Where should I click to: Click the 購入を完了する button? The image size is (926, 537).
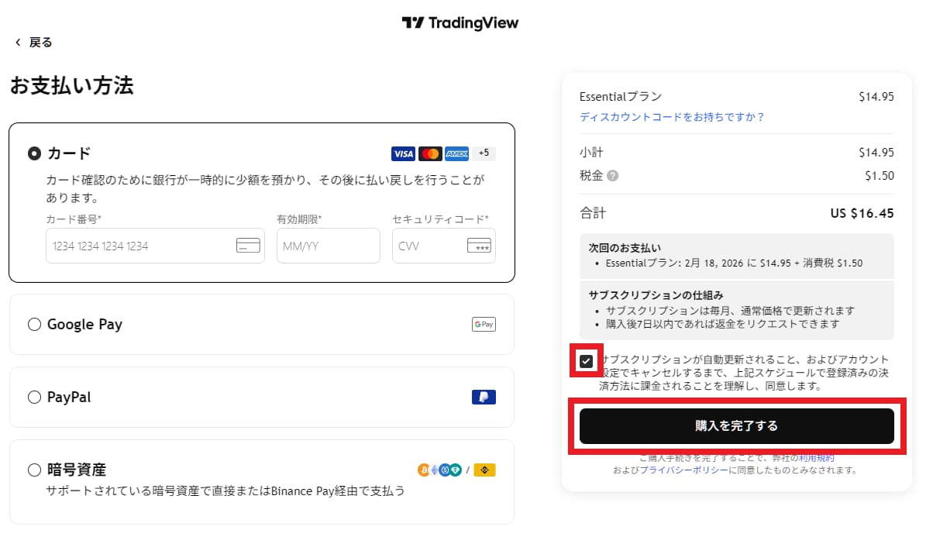[736, 426]
